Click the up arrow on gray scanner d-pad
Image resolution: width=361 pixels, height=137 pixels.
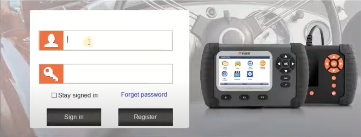[286, 56]
